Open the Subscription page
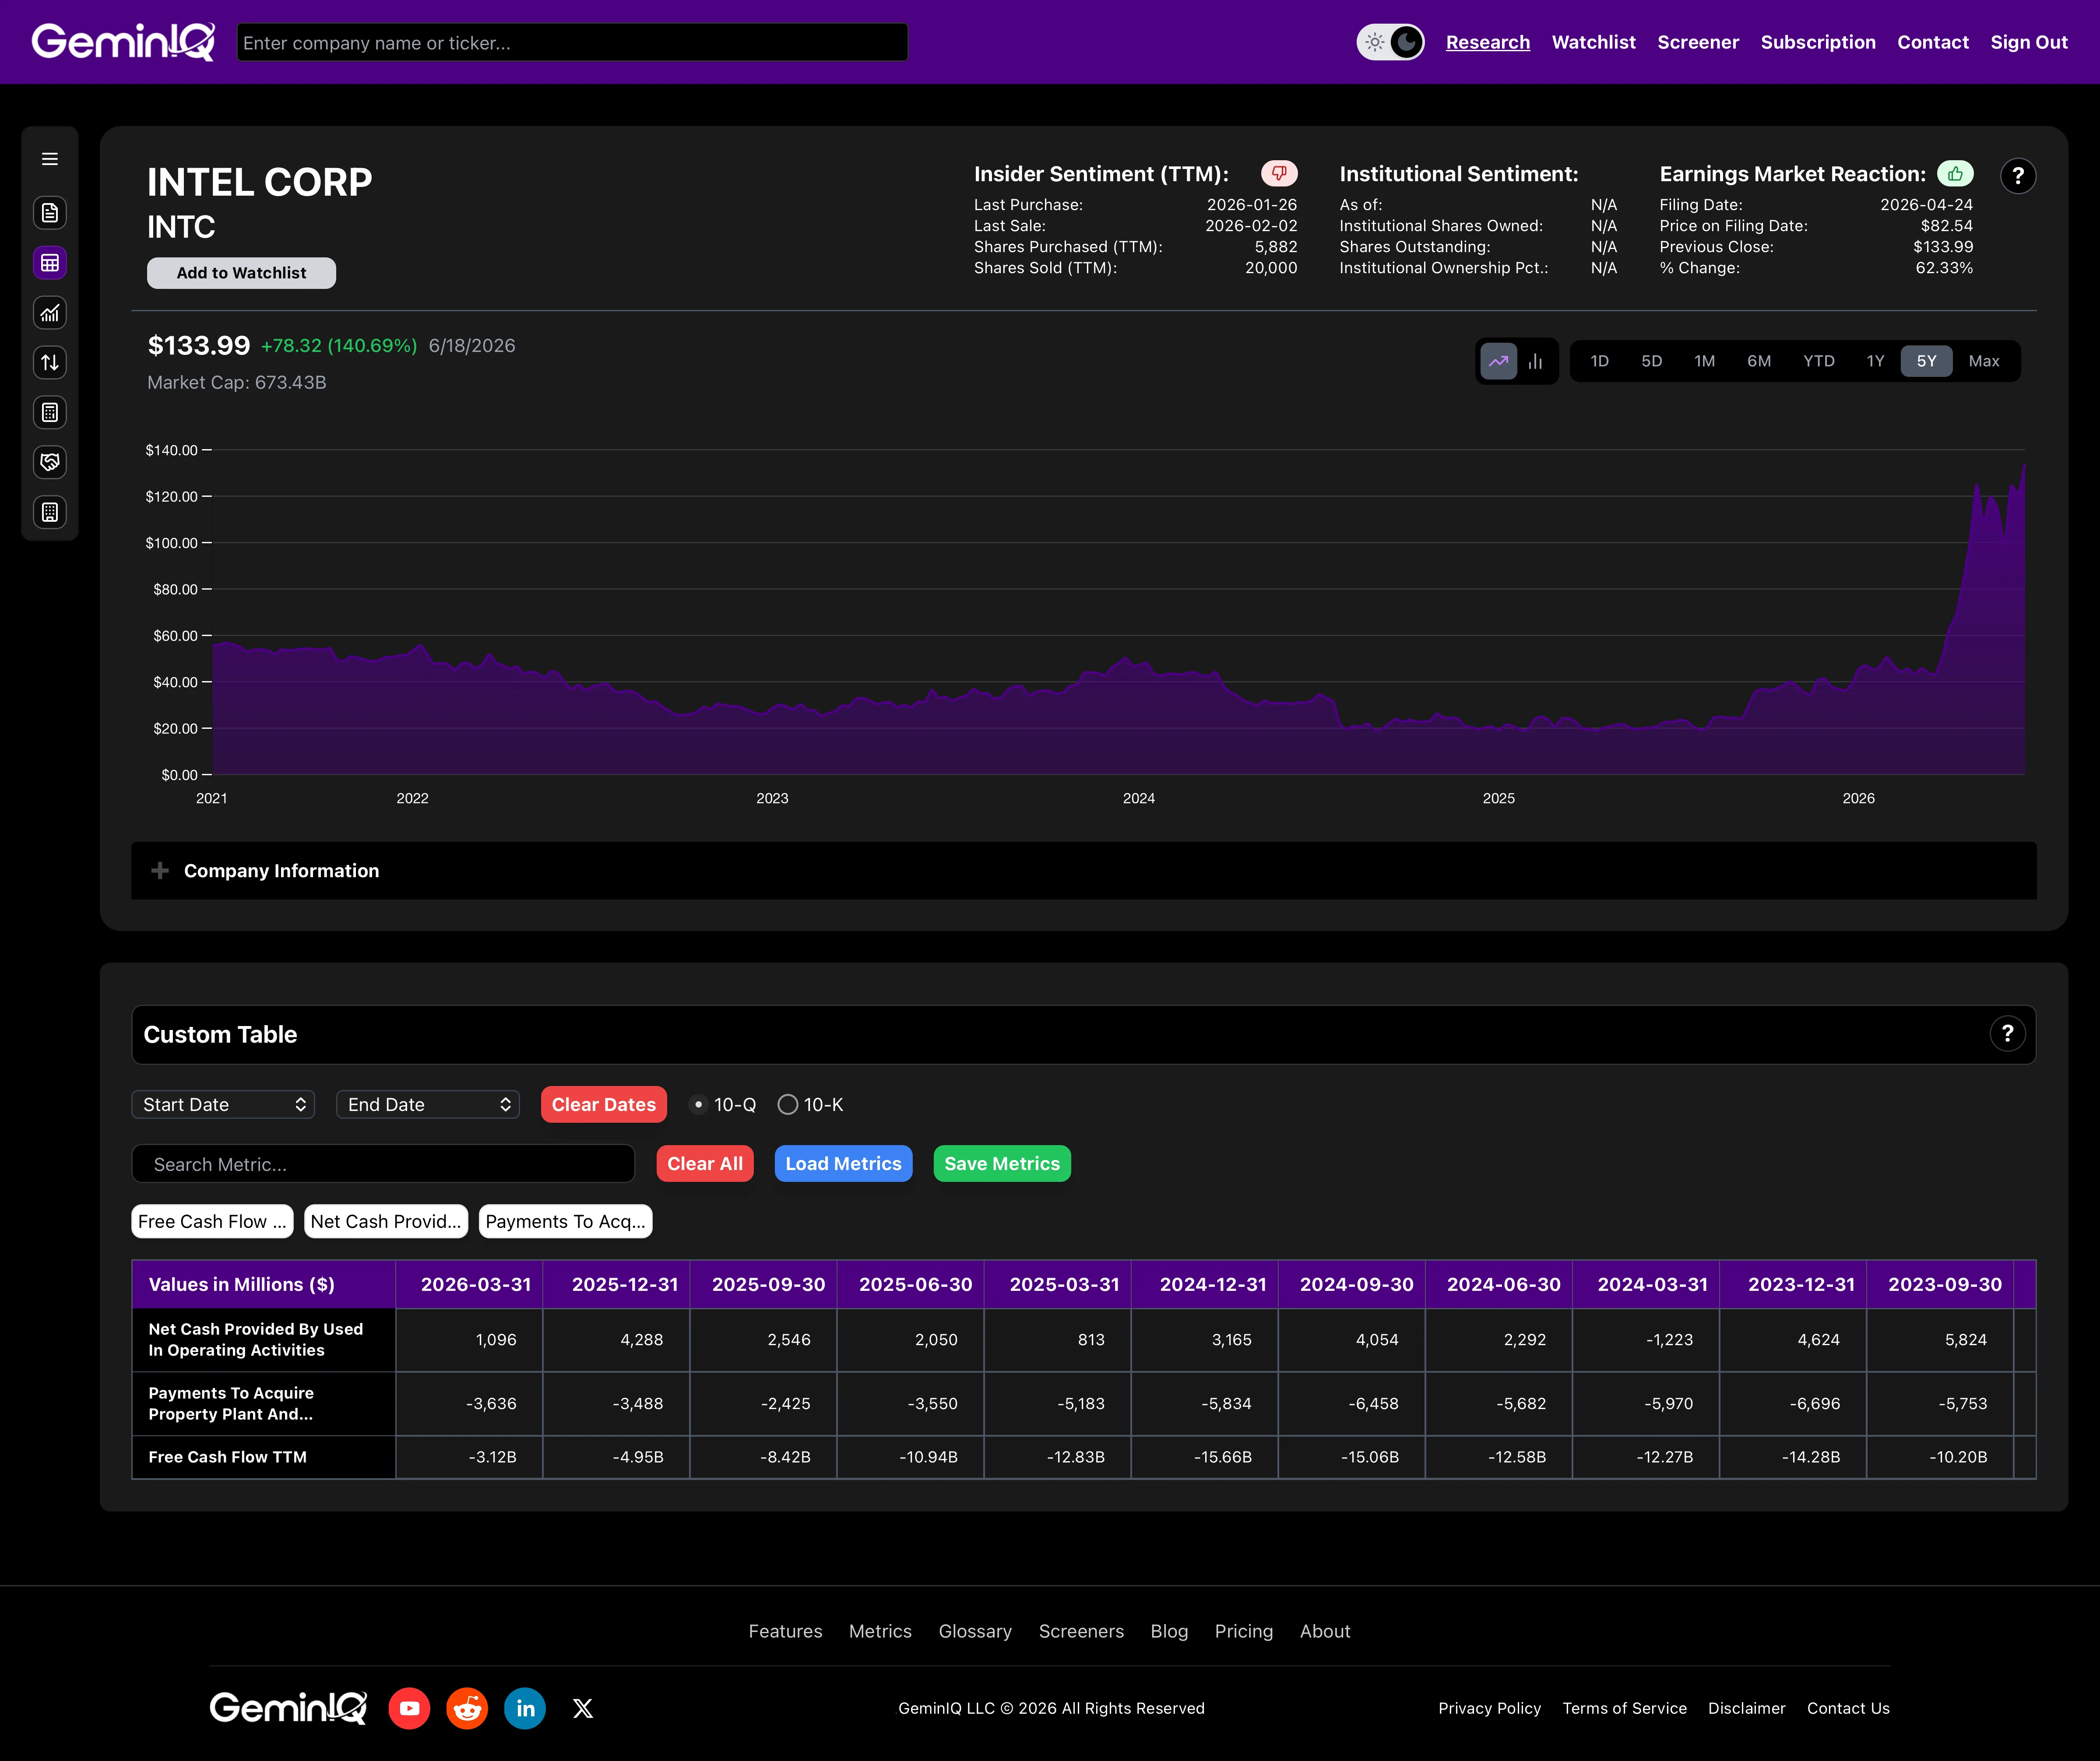The width and height of the screenshot is (2100, 1761). (x=1818, y=42)
